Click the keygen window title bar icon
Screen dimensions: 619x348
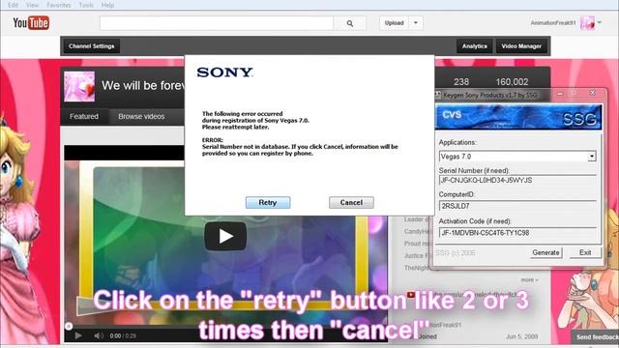pyautogui.click(x=437, y=95)
